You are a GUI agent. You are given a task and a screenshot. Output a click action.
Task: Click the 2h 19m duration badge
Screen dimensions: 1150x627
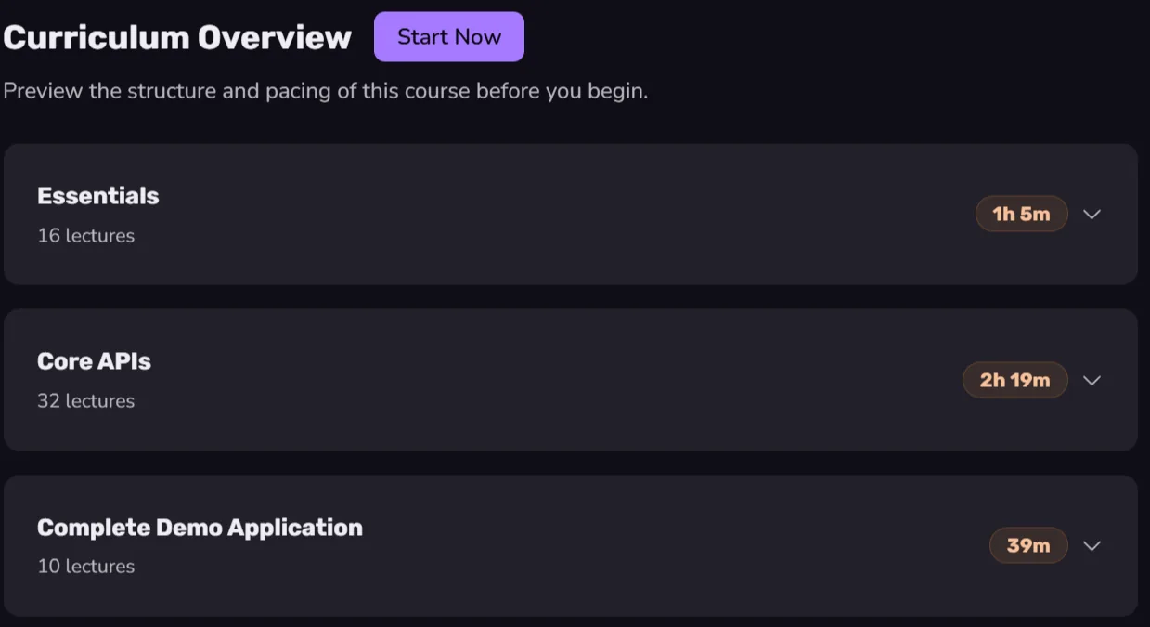pyautogui.click(x=1015, y=381)
